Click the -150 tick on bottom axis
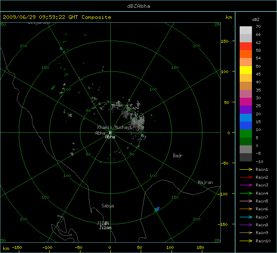 17,248
